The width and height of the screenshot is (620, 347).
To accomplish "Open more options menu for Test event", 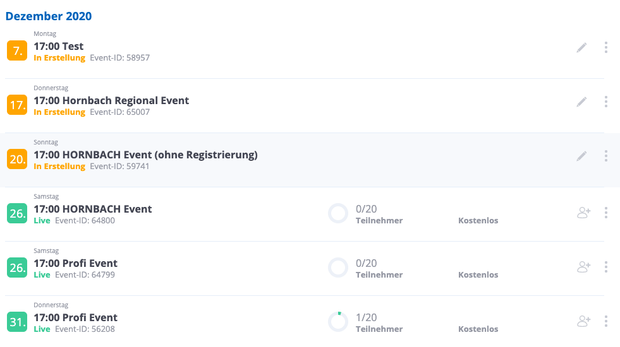I will click(x=606, y=47).
